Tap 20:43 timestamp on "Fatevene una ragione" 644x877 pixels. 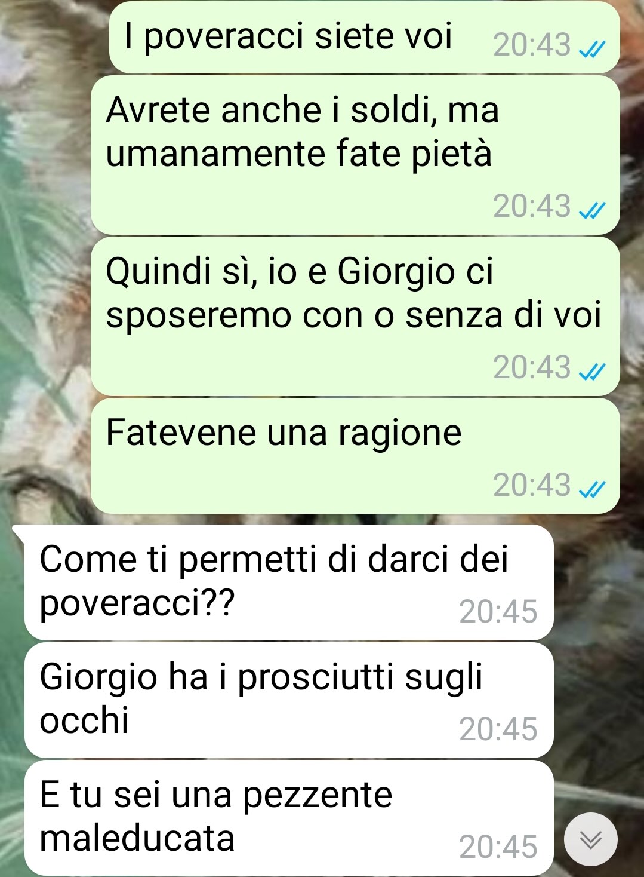[x=532, y=485]
